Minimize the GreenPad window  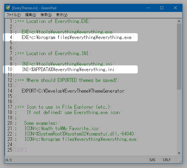click(148, 8)
